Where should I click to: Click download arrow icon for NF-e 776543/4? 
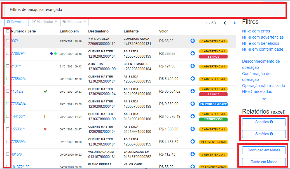point(193,104)
